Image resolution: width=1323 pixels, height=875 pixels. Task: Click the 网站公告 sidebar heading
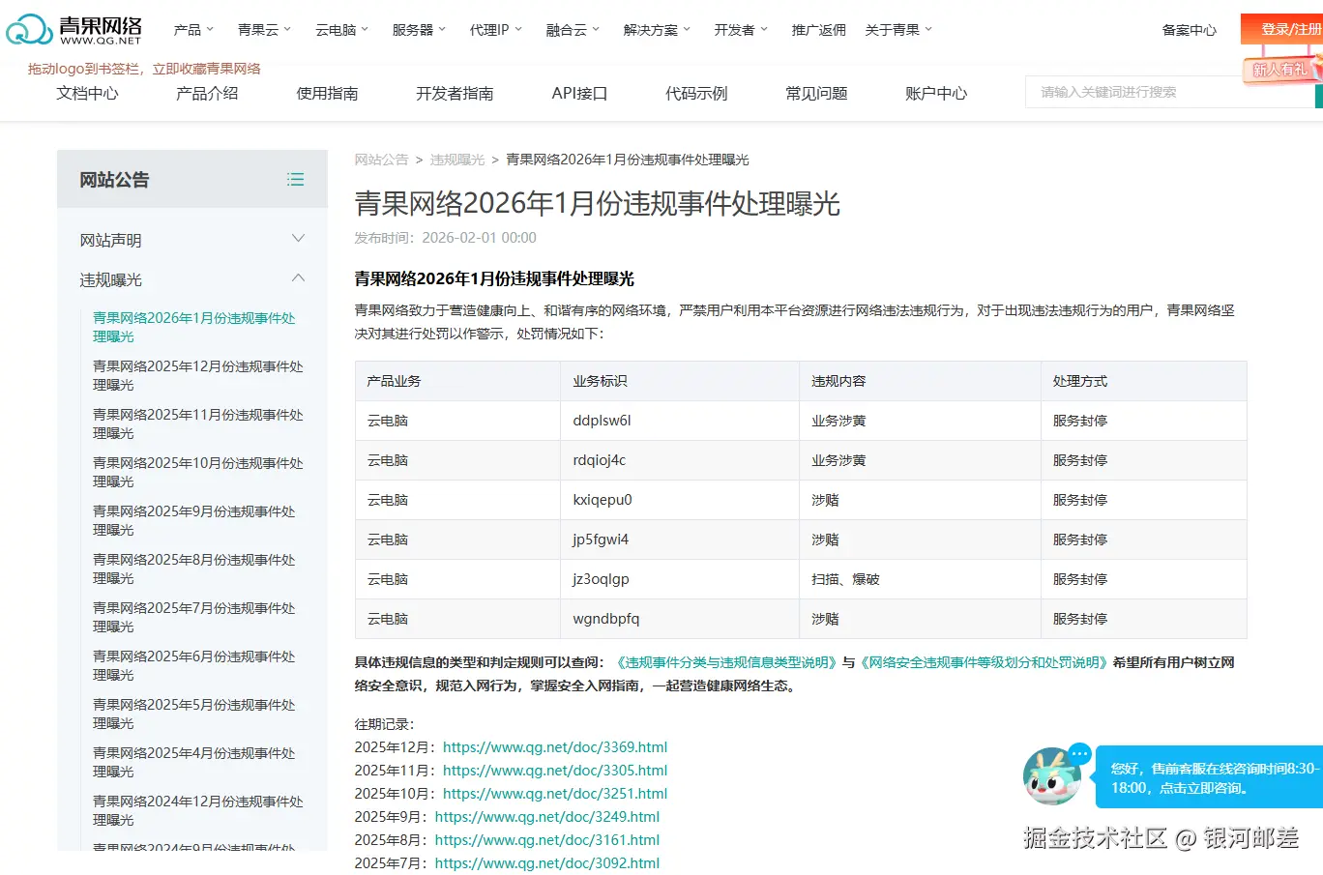pyautogui.click(x=114, y=180)
